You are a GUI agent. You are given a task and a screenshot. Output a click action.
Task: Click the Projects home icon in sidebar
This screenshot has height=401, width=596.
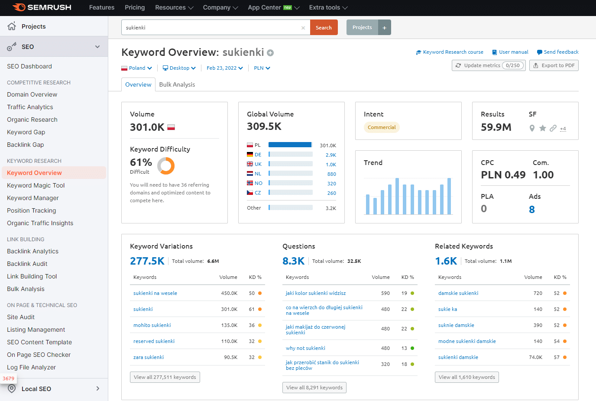[x=12, y=26]
